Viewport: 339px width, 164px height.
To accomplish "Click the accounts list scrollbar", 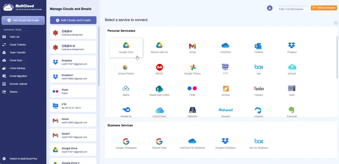I will (x=99, y=56).
